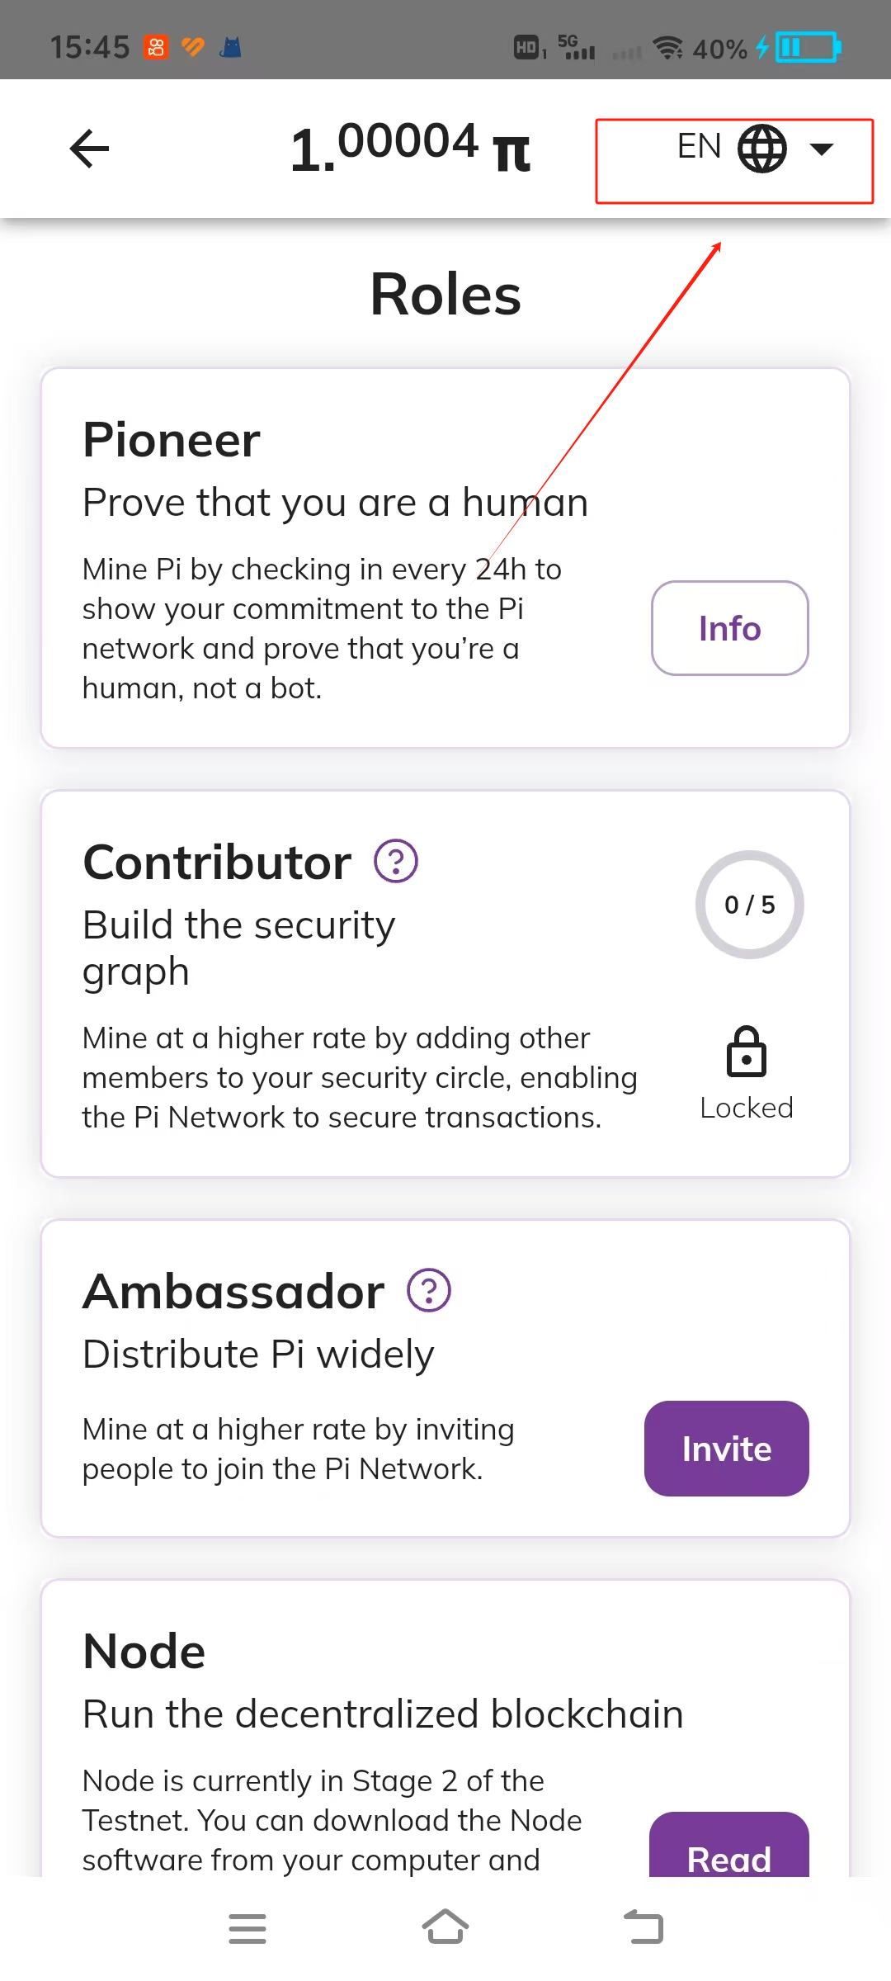Tap the Read button in Node card
This screenshot has width=891, height=1981.
click(x=729, y=1846)
